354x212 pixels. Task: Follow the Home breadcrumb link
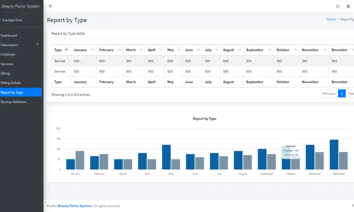coord(331,19)
